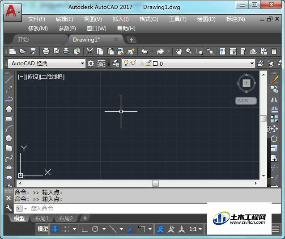Click the Match Properties icon
The height and width of the screenshot is (239, 285).
click(120, 51)
